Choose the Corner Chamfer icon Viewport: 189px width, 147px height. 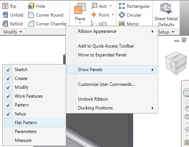tap(31, 24)
